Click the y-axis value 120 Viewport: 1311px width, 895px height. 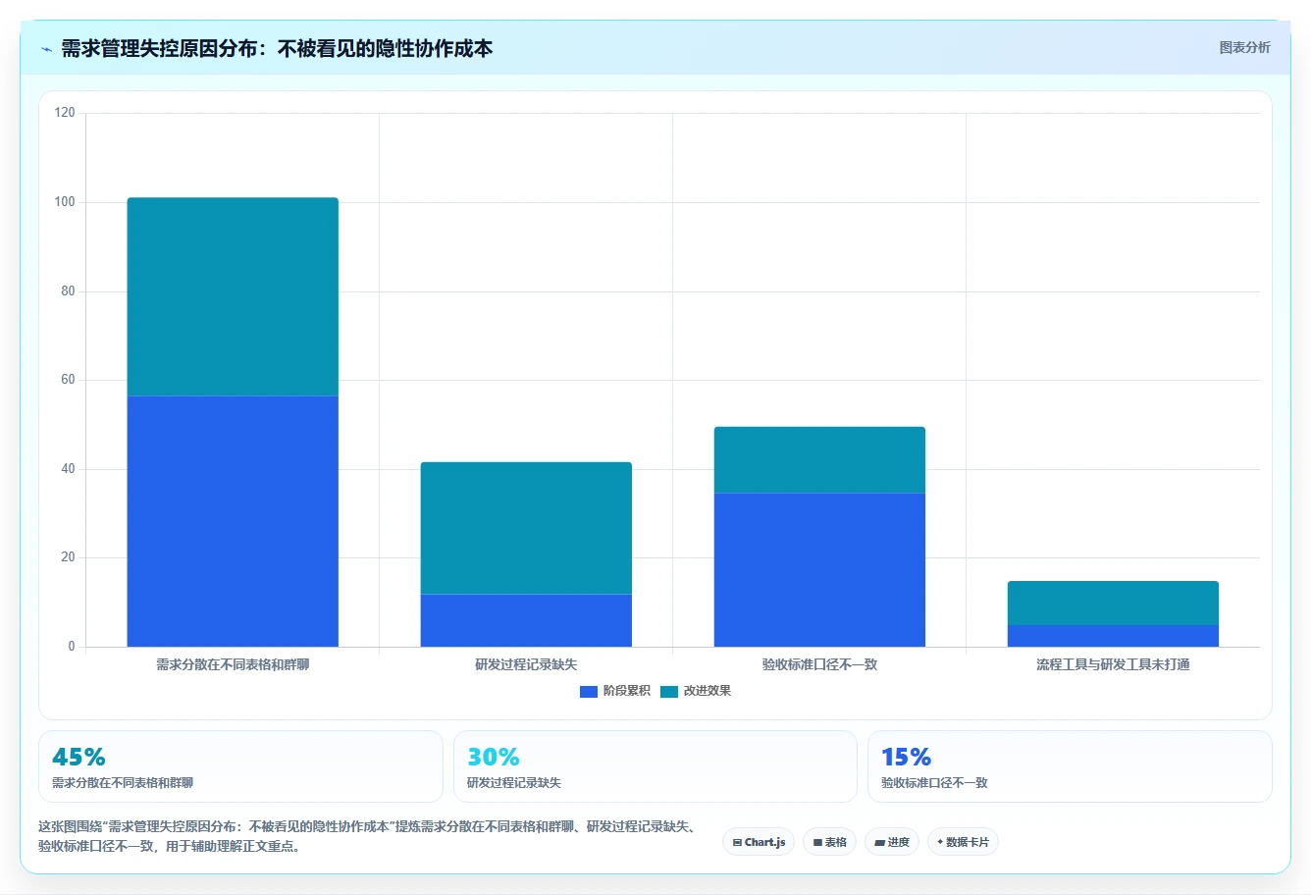click(x=65, y=113)
